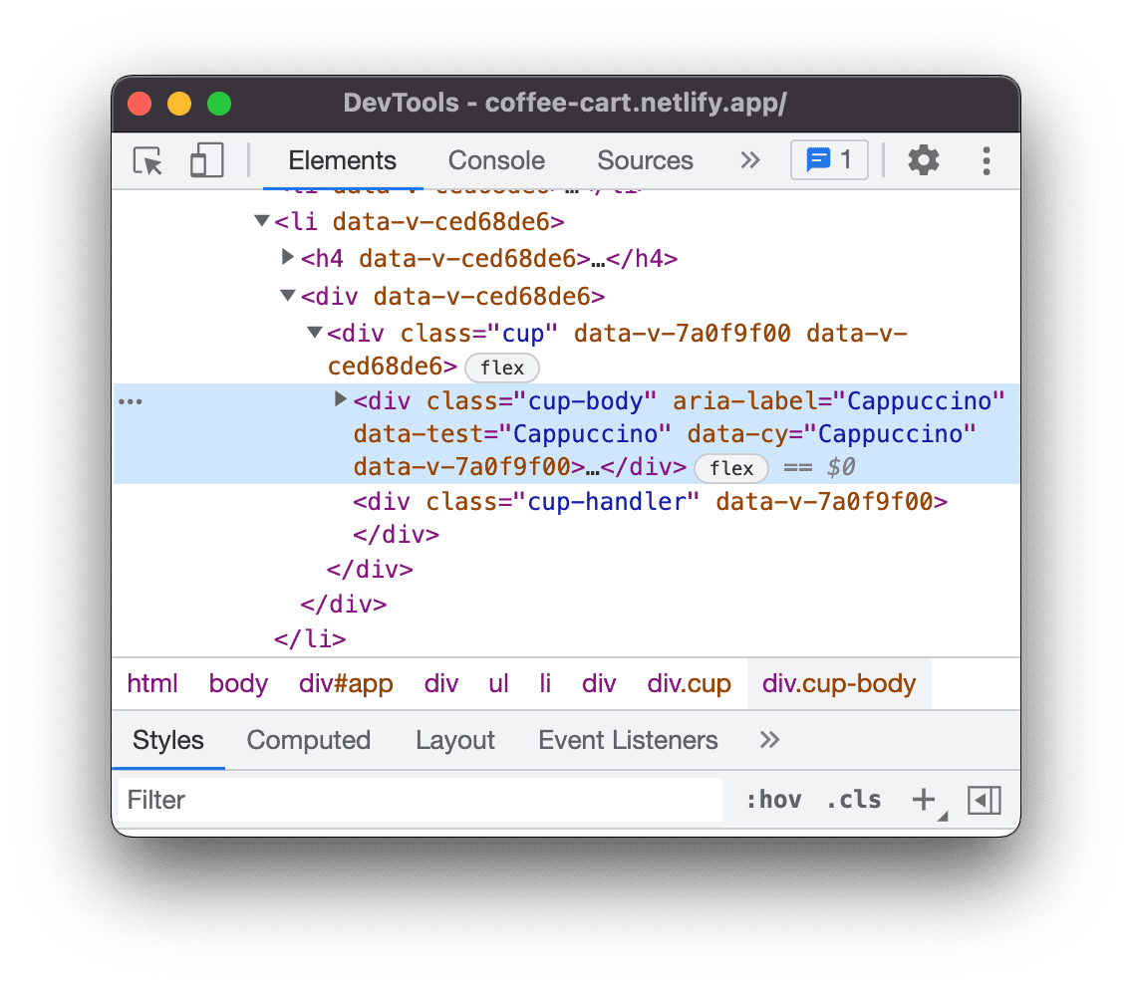
Task: Open the DevTools settings gear
Action: click(923, 160)
